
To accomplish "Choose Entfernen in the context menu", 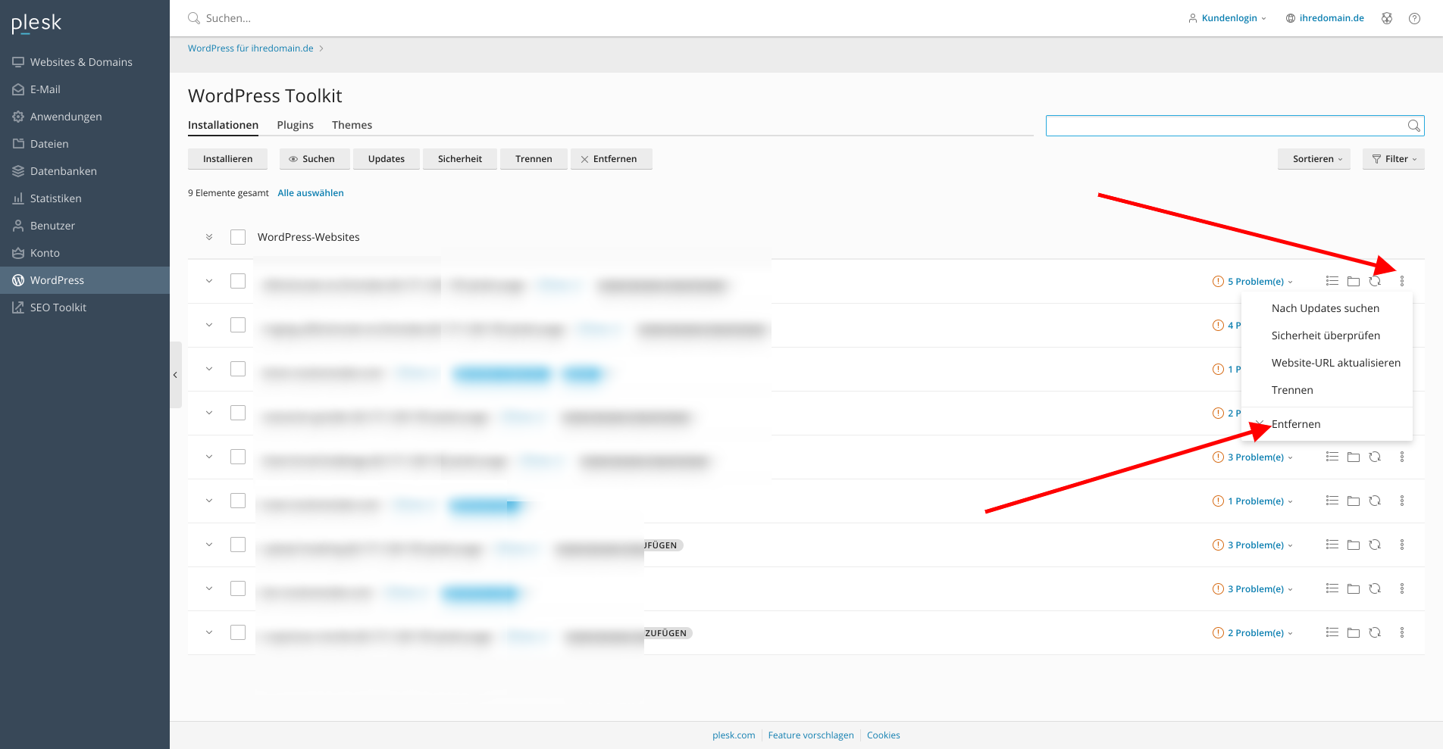I will [1326, 424].
